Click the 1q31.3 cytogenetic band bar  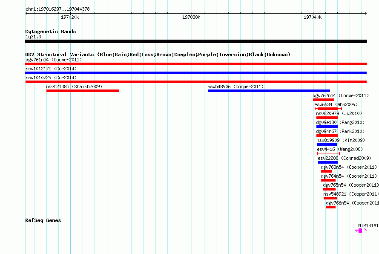(x=196, y=41)
